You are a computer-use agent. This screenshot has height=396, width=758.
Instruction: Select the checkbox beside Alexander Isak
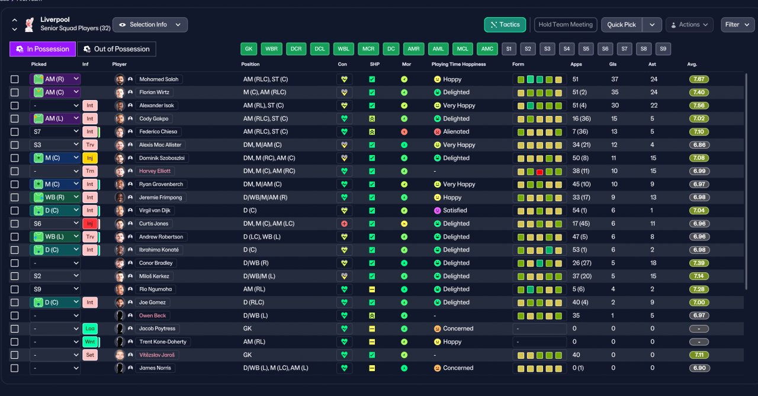(x=15, y=105)
